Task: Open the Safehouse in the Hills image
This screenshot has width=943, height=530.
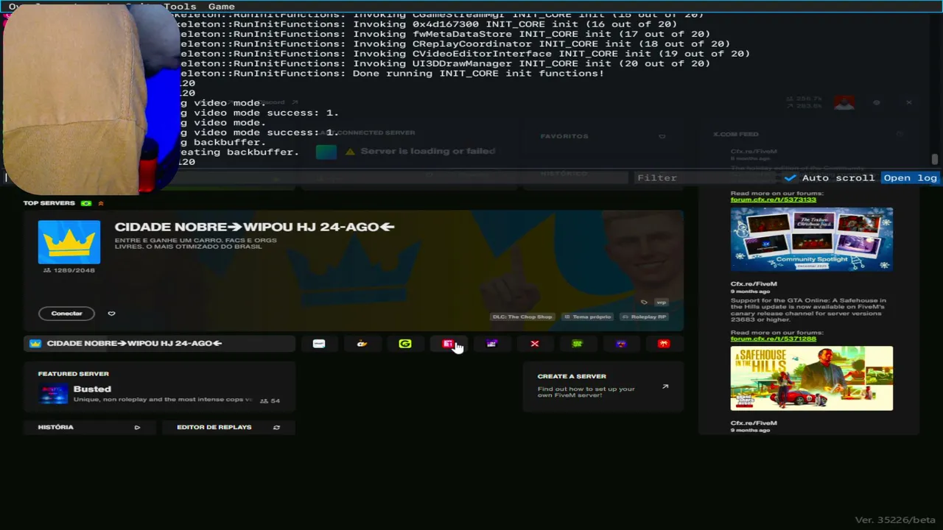Action: [x=812, y=378]
